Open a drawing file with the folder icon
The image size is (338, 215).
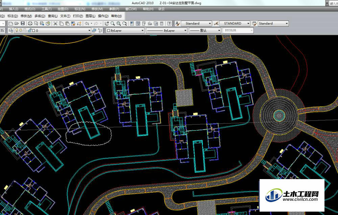click(x=17, y=23)
